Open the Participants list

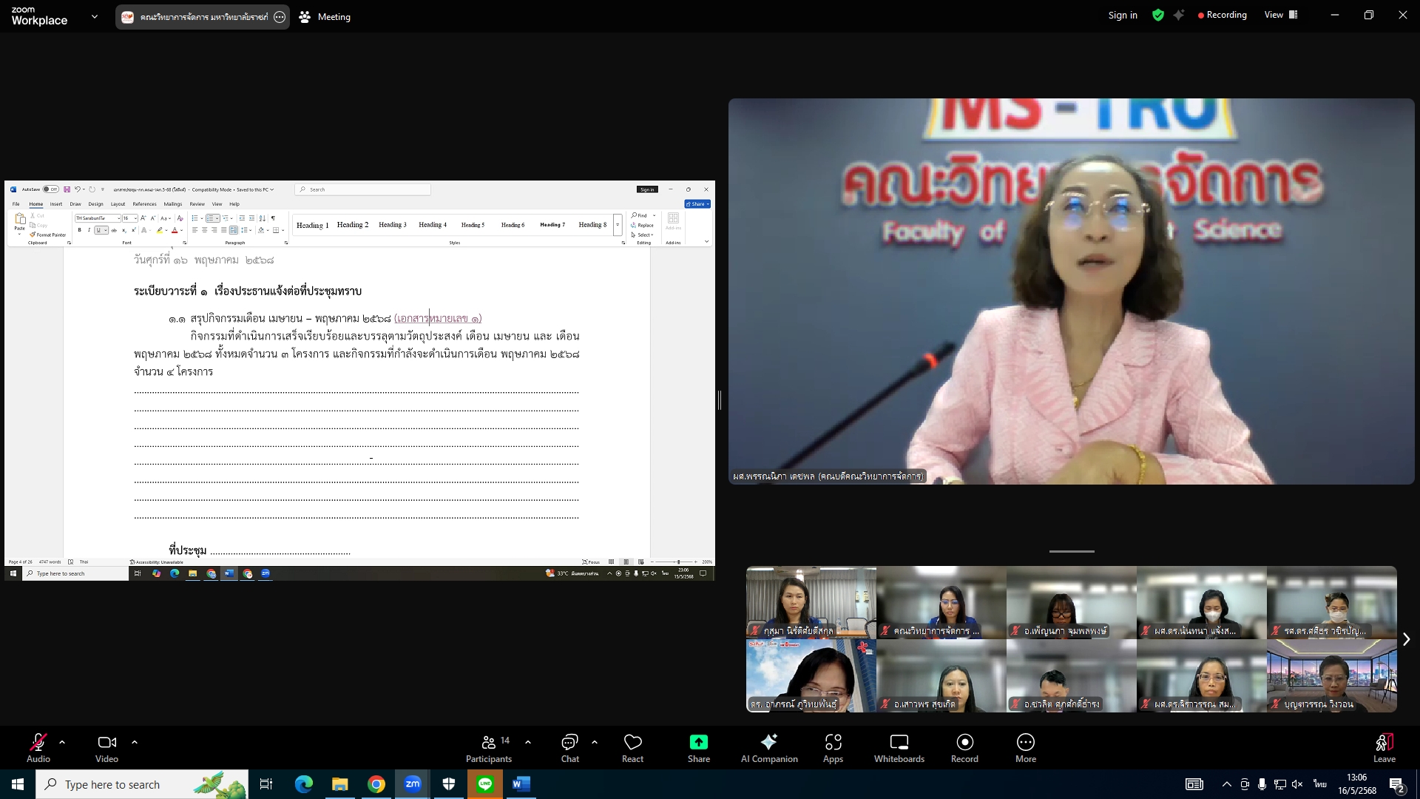(x=489, y=743)
